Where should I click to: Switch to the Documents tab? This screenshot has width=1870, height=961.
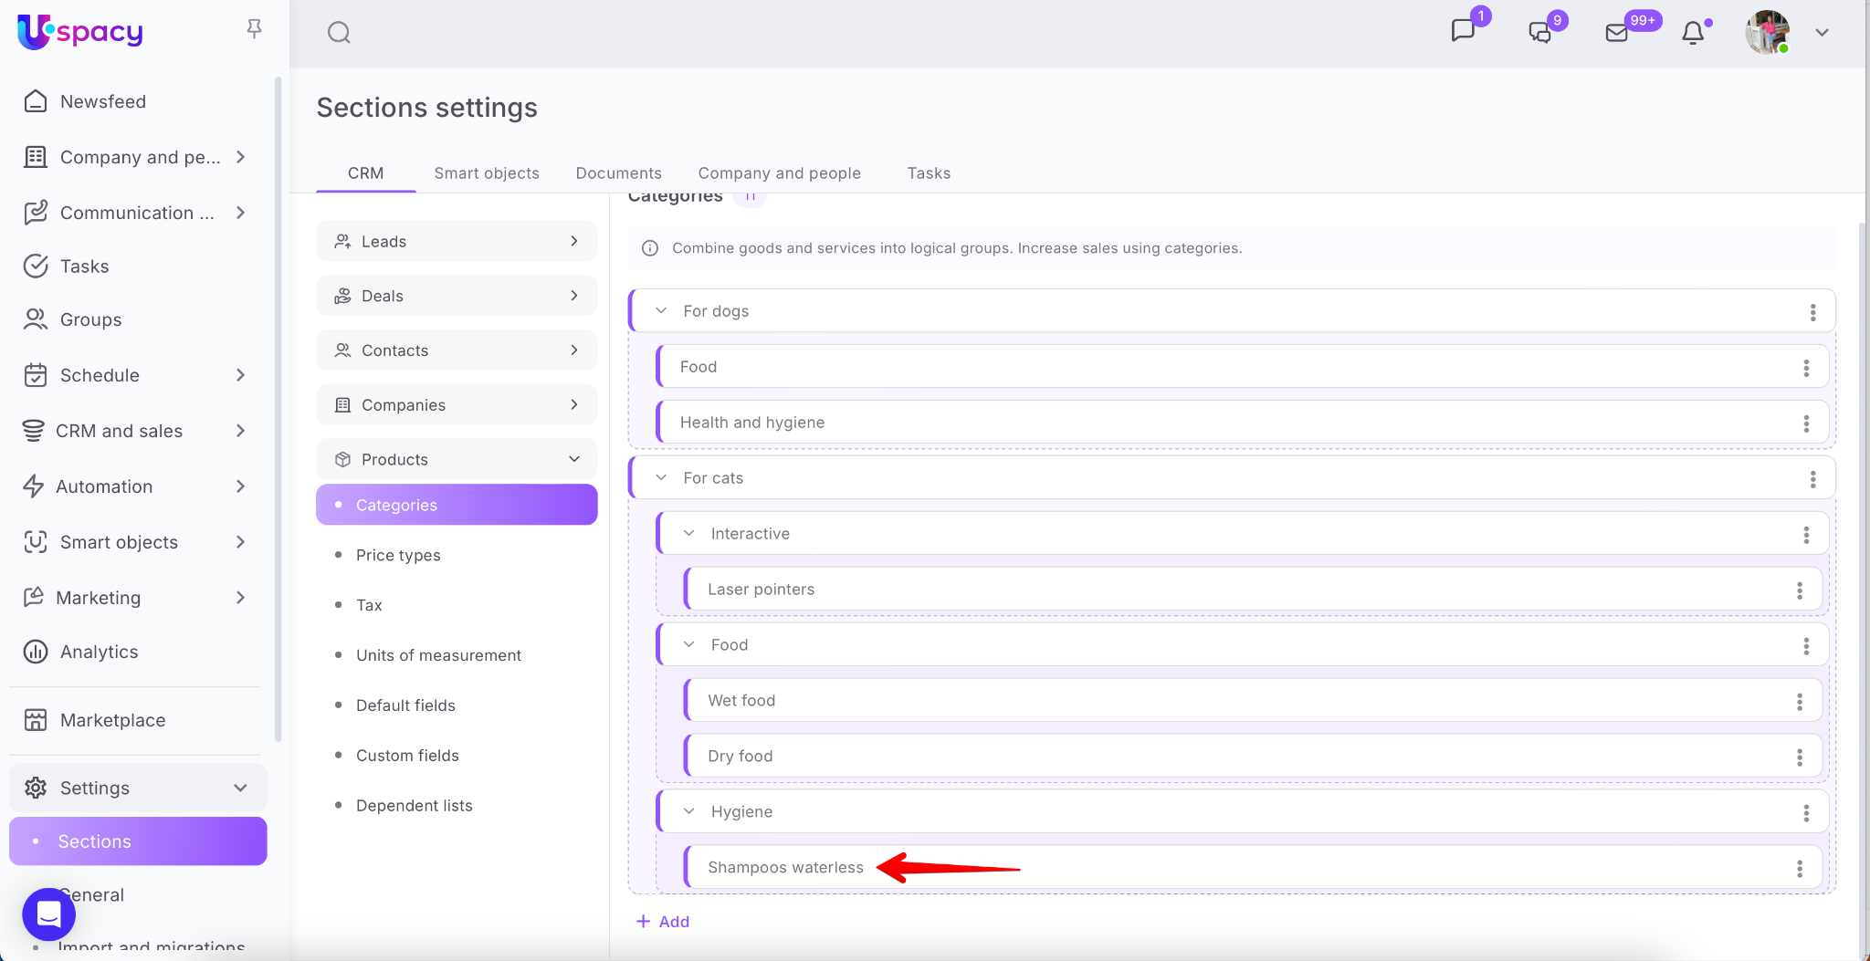[x=618, y=173]
